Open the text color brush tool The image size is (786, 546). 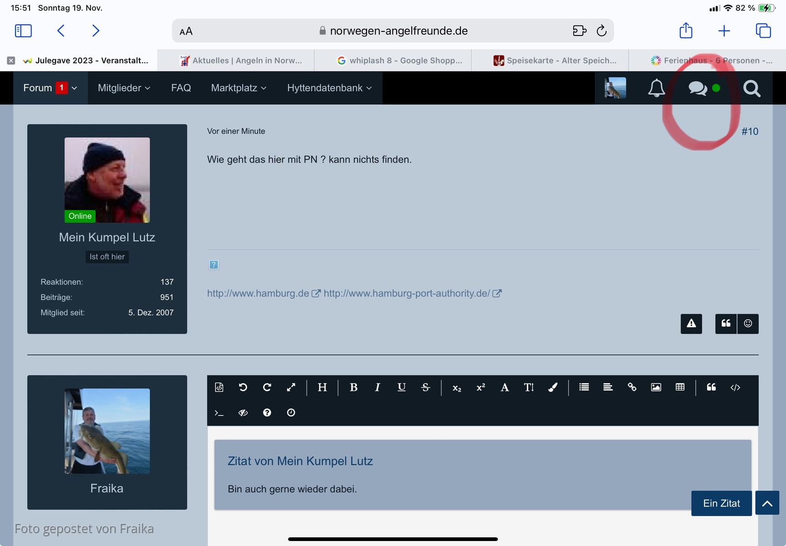552,387
